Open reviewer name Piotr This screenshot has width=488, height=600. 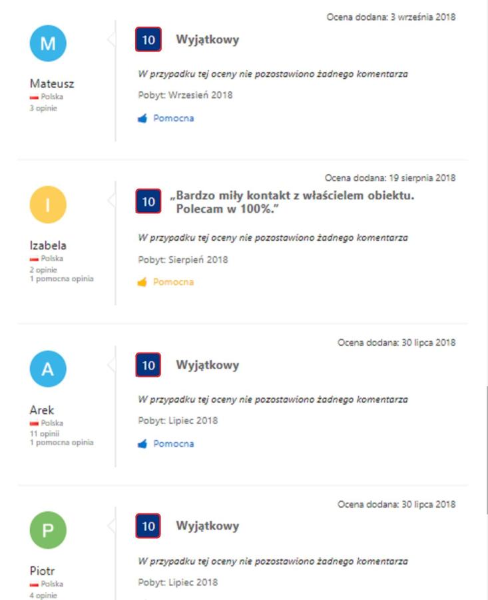[x=42, y=571]
